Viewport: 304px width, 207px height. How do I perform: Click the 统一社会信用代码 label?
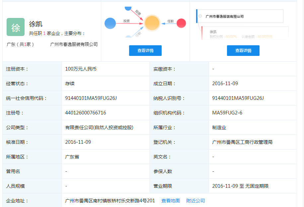coord(26,98)
